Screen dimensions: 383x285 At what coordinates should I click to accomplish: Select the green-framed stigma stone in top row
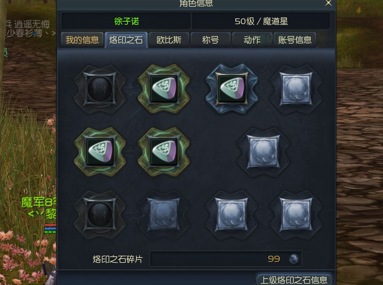point(164,89)
